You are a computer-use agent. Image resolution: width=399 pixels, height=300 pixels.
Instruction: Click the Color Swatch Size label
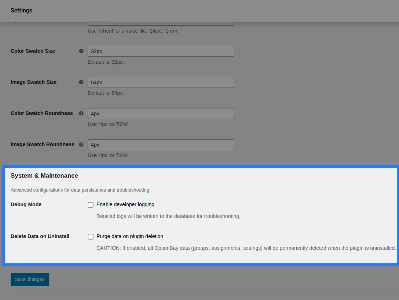[33, 51]
